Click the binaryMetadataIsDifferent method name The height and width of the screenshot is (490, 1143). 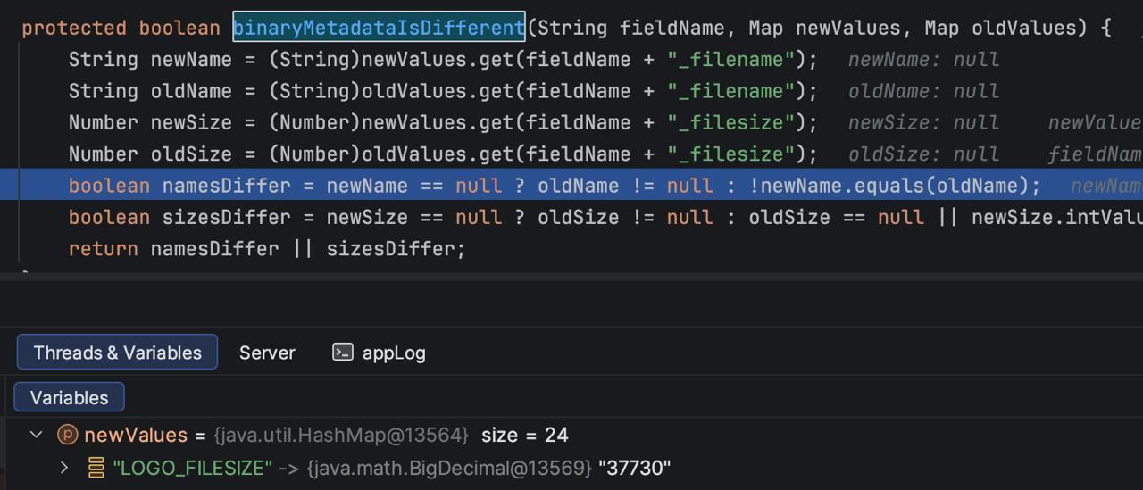point(379,28)
